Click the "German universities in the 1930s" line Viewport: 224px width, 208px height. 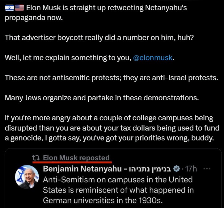(x=103, y=200)
